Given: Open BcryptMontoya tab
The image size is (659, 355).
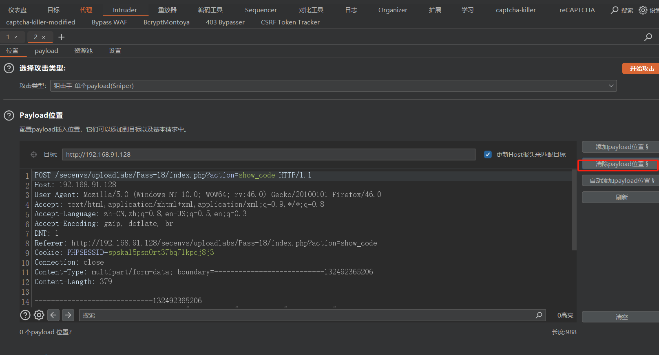Looking at the screenshot, I should pos(166,22).
